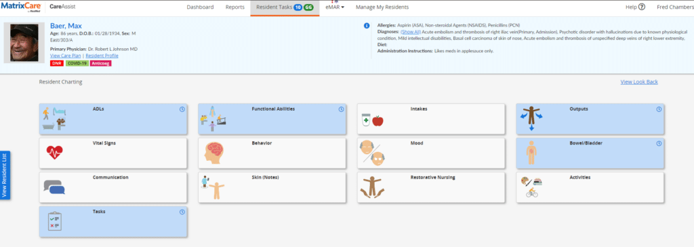The height and width of the screenshot is (247, 694).
Task: Click the alert indicator above eMAR
Action: pos(332,2)
